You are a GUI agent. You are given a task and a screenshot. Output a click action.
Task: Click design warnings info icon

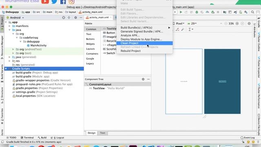click(249, 24)
